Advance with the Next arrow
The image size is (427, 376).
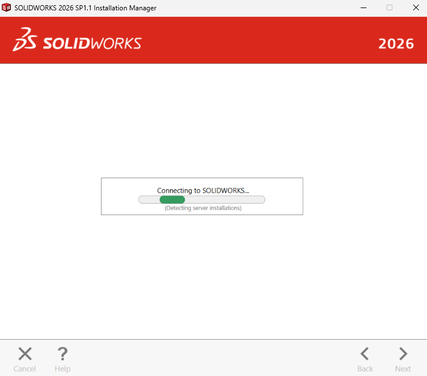tap(403, 359)
